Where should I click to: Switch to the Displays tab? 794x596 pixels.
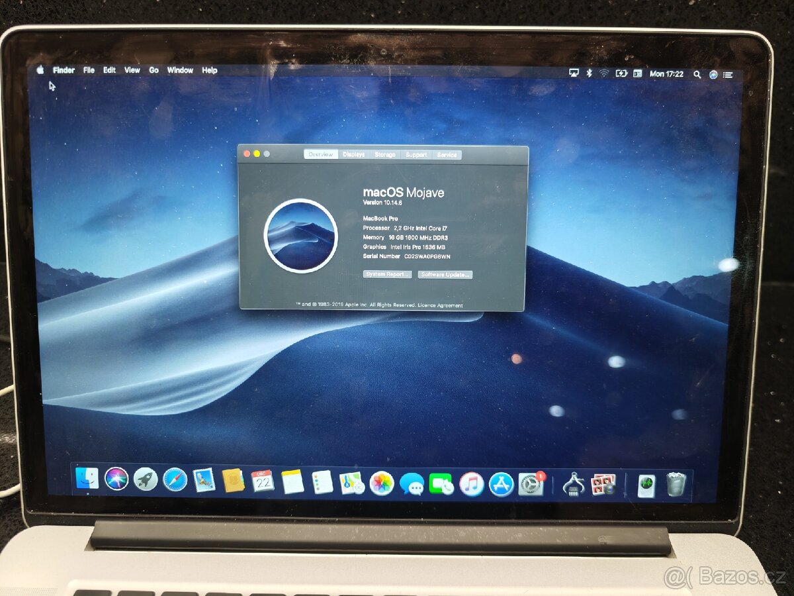coord(353,154)
